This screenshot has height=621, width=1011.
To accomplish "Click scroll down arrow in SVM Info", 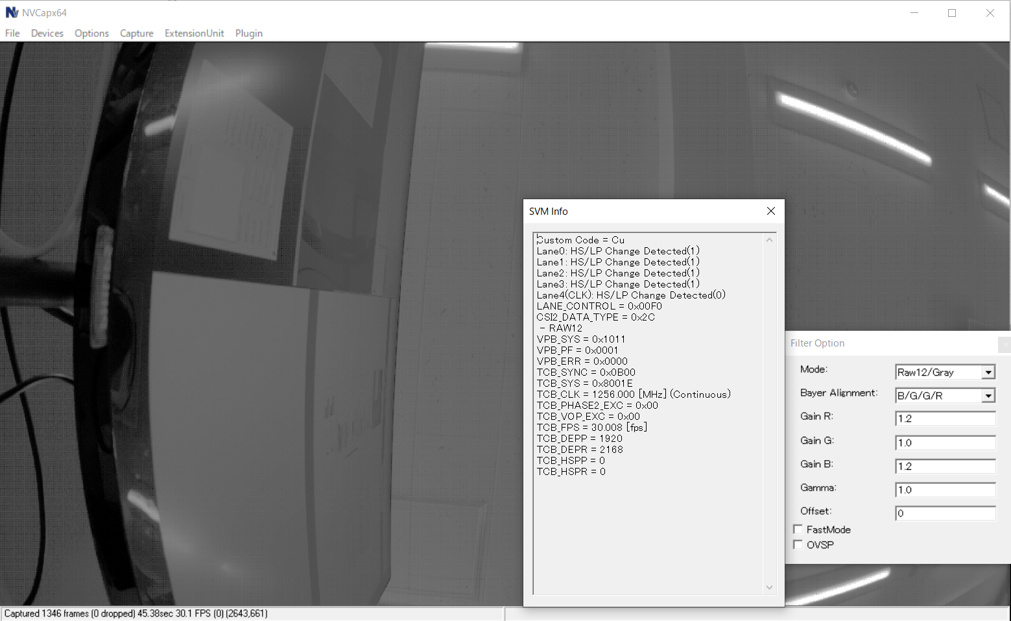I will tap(769, 587).
